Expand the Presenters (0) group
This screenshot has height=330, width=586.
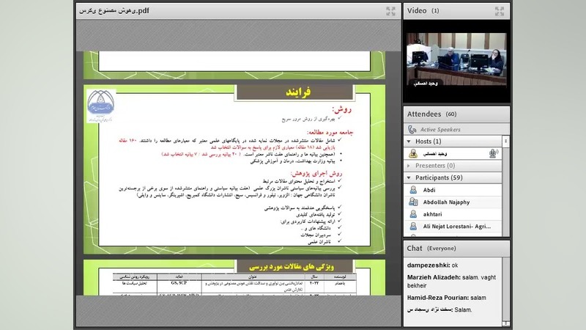coord(409,166)
